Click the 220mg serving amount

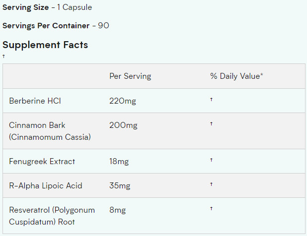(x=123, y=101)
